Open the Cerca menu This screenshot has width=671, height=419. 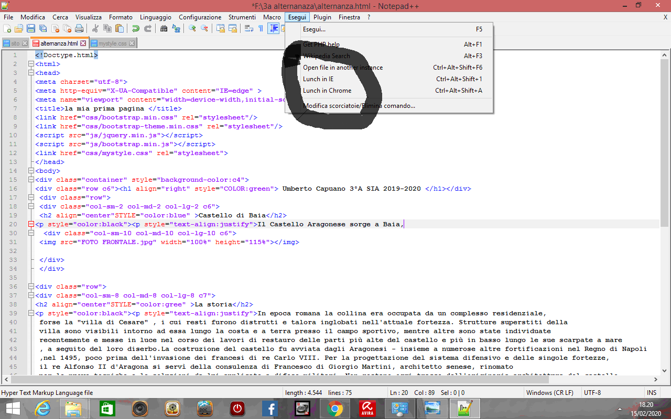tap(60, 17)
